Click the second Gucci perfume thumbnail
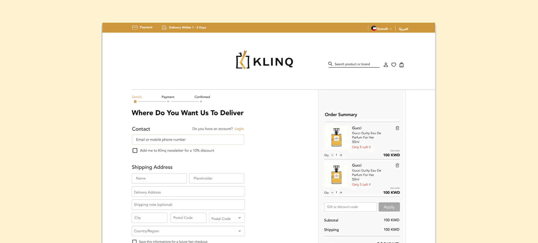 [336, 175]
